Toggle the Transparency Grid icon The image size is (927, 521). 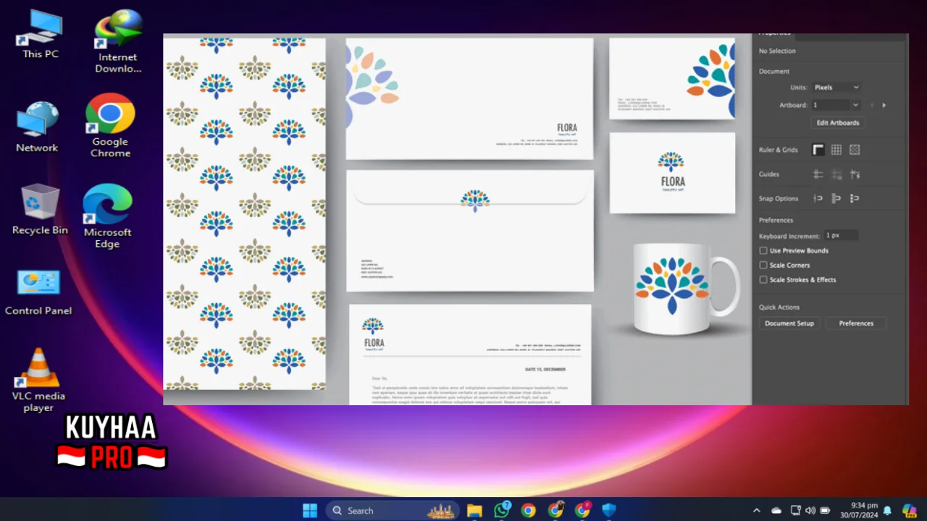click(x=855, y=150)
